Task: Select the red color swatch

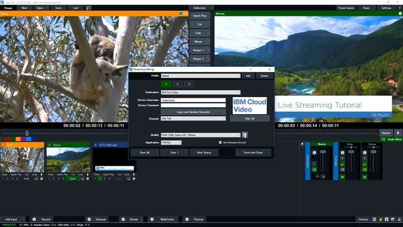Action: (8, 139)
